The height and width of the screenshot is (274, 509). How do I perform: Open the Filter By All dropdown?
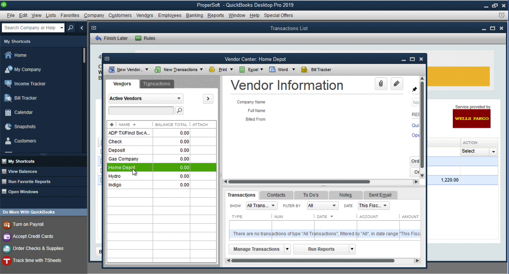322,205
